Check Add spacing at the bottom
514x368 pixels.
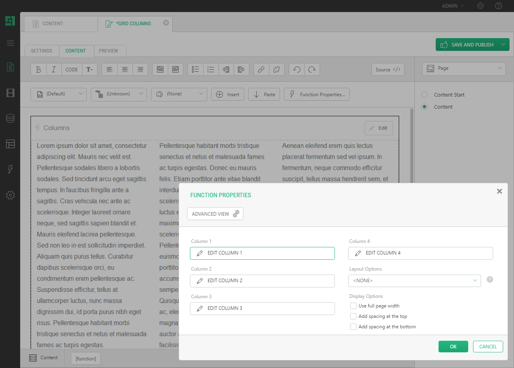tap(353, 327)
